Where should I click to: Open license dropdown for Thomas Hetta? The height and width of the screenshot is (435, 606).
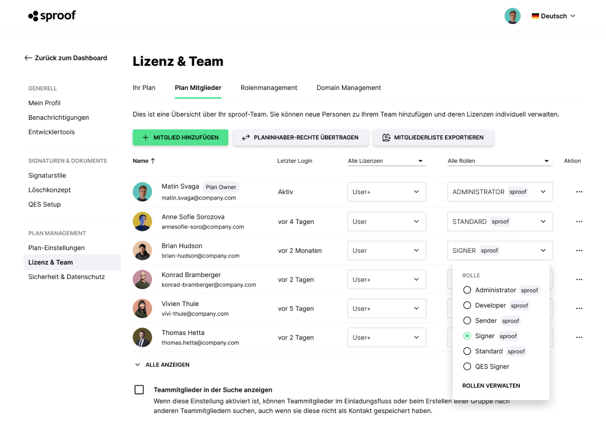click(x=386, y=337)
